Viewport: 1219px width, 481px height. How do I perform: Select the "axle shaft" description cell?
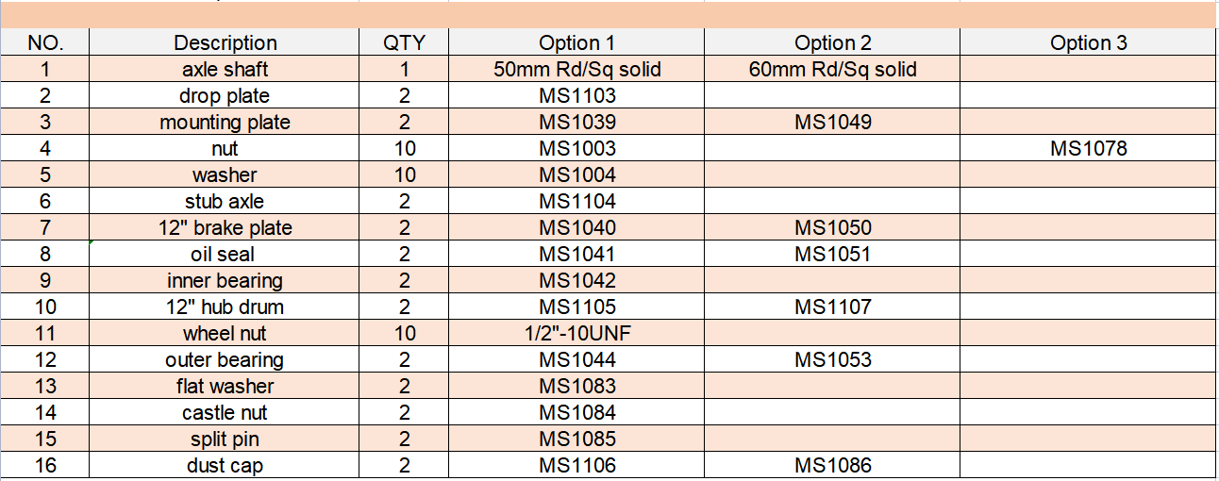point(225,69)
